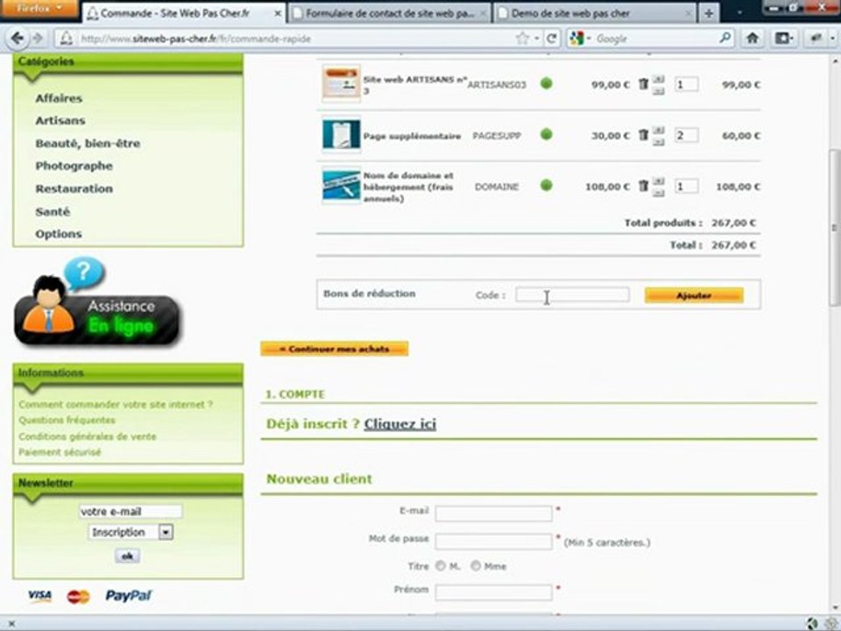Image resolution: width=841 pixels, height=631 pixels.
Task: Open Site web ARTISANS product thumbnail
Action: click(341, 83)
